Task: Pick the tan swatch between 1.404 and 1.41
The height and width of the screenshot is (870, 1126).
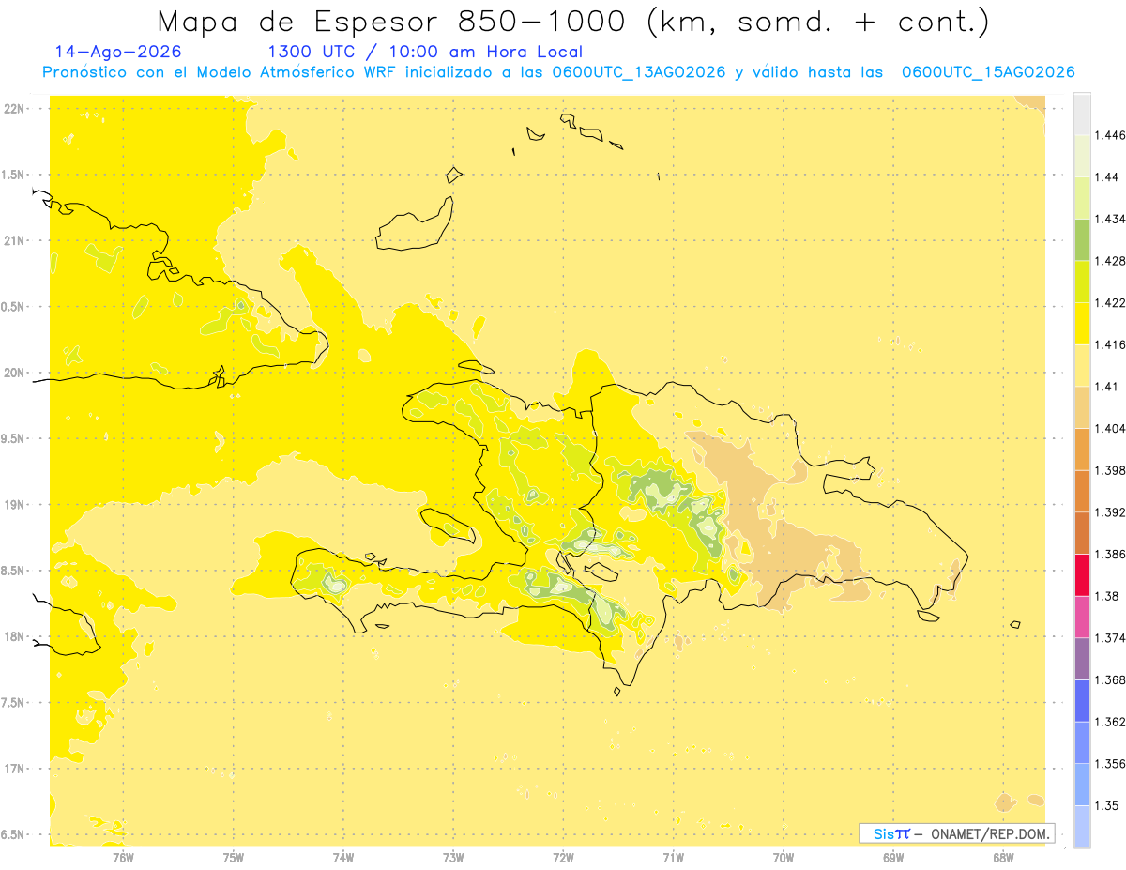Action: (1082, 407)
